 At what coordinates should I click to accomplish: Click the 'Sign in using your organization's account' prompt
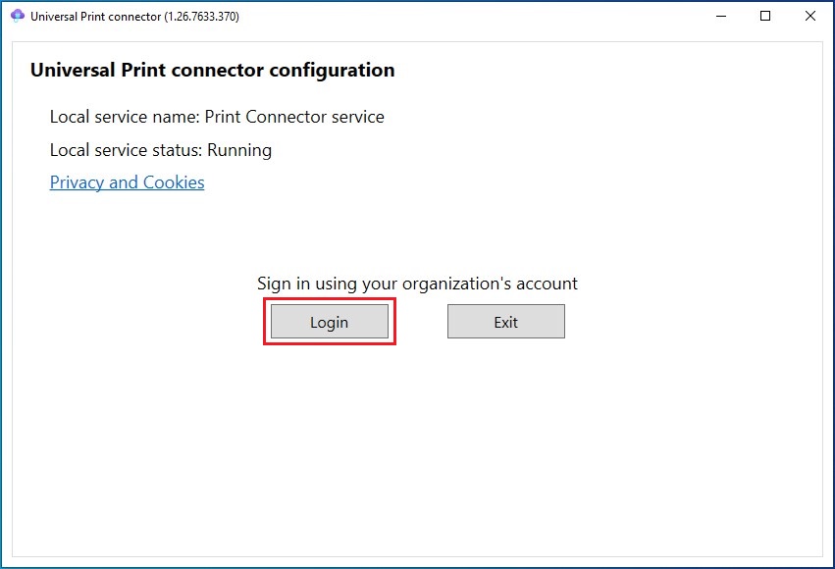pyautogui.click(x=417, y=284)
